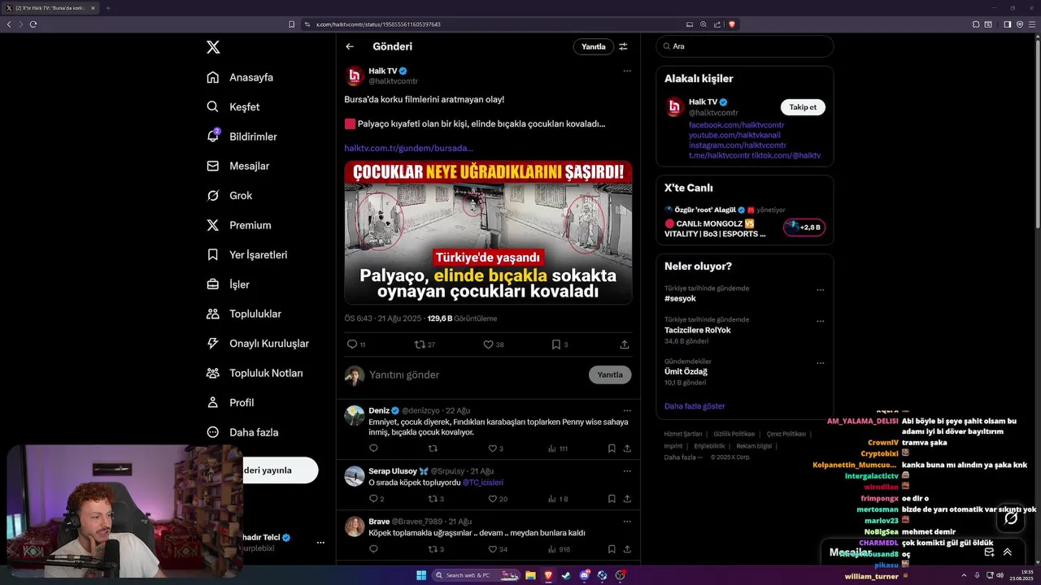Viewport: 1041px width, 585px height.
Task: Open more options on Deniz's reply
Action: pyautogui.click(x=626, y=410)
